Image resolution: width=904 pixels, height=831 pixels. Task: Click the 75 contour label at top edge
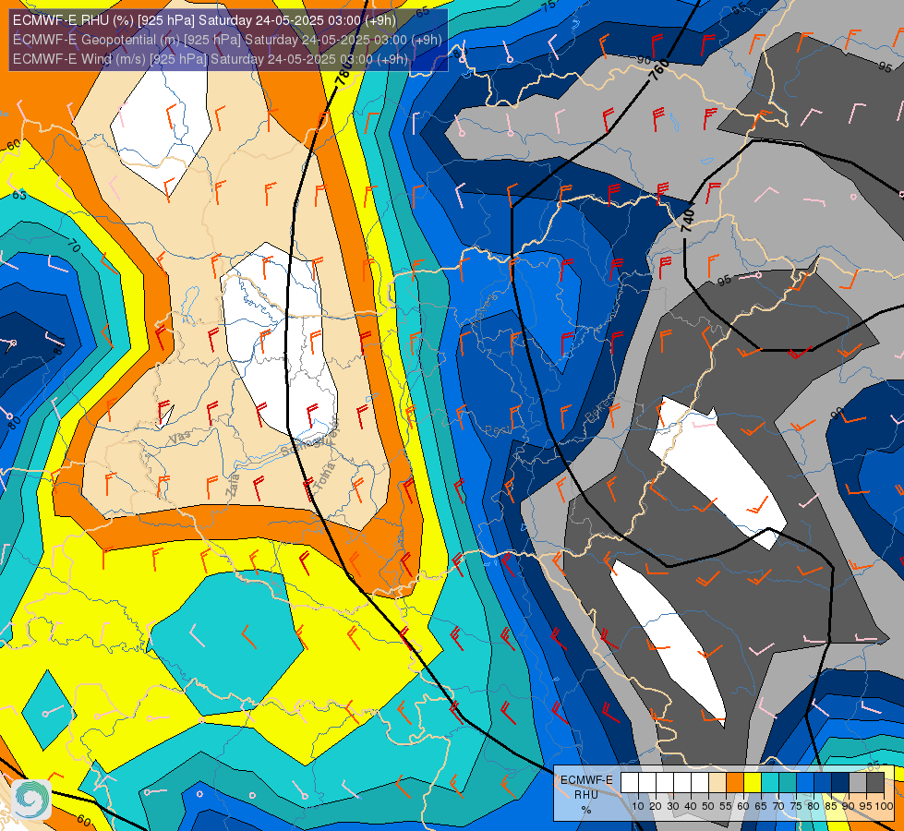click(548, 5)
